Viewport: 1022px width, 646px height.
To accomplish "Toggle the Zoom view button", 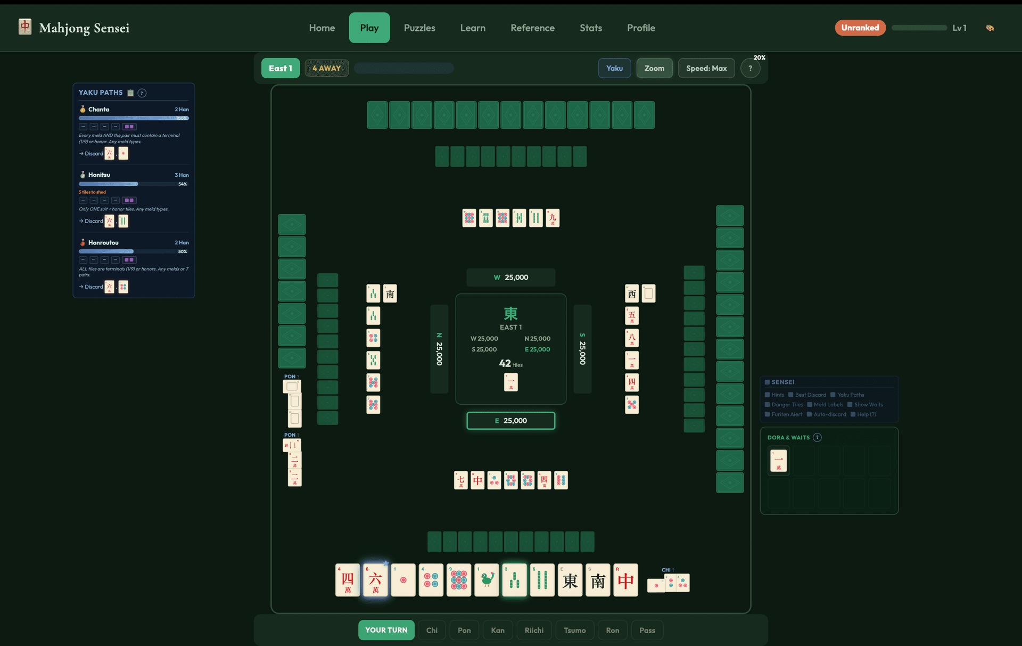I will (654, 68).
